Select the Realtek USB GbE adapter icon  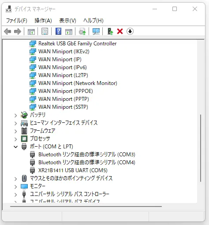33,44
